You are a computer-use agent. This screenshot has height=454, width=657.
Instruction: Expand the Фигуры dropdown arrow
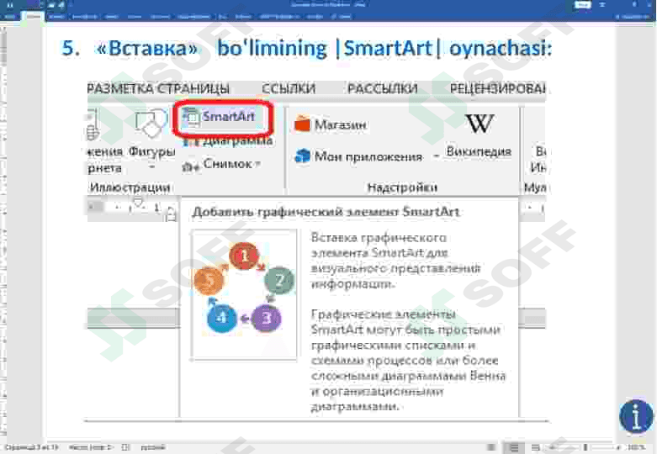point(151,166)
